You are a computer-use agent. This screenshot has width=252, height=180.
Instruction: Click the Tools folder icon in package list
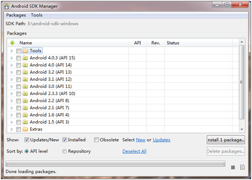click(25, 51)
